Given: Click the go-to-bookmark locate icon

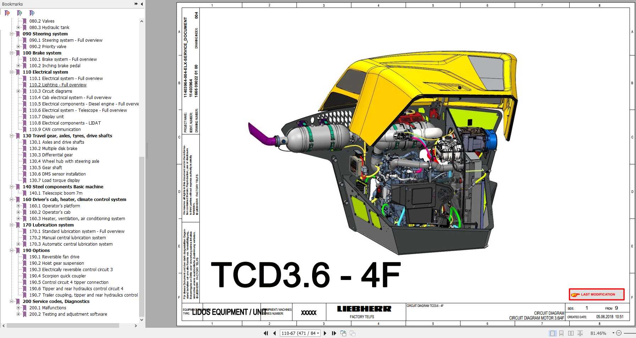Looking at the screenshot, I should (x=32, y=13).
